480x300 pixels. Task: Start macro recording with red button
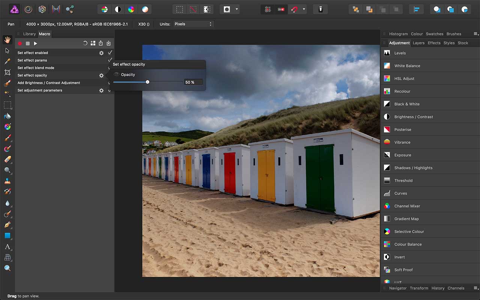(20, 43)
